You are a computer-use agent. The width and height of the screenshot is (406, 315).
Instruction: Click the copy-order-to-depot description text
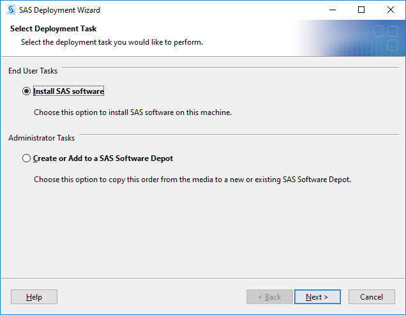click(192, 180)
